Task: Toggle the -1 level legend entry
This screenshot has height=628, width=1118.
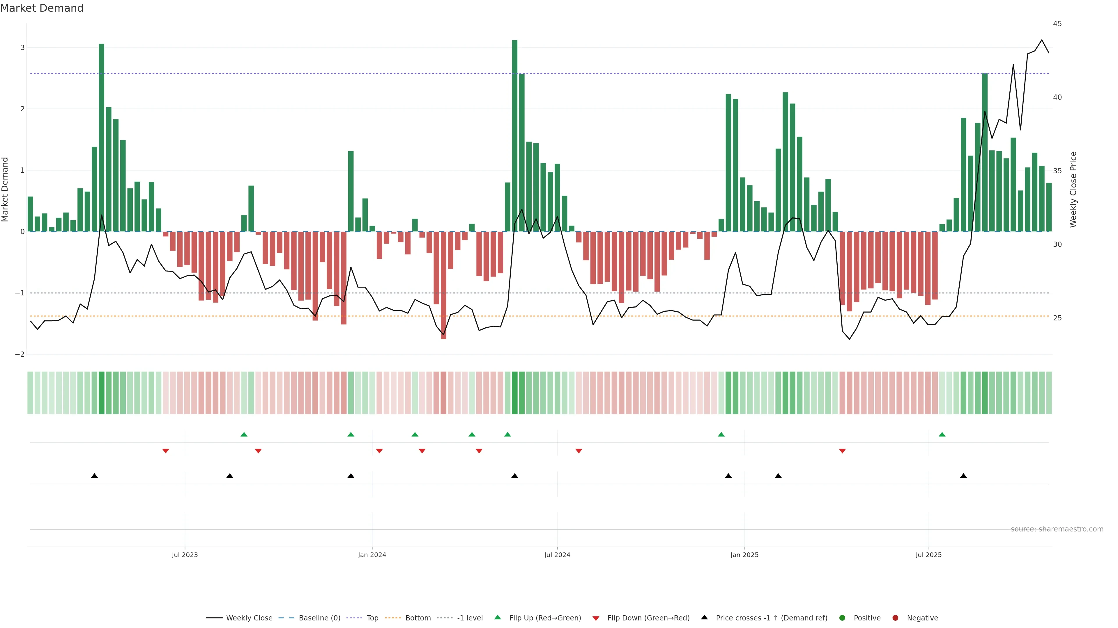Action: coord(470,618)
